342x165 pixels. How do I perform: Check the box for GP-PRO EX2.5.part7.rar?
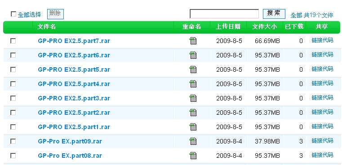[x=13, y=41]
